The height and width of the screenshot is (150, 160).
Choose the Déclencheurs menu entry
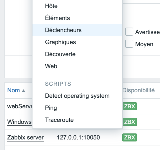63,30
